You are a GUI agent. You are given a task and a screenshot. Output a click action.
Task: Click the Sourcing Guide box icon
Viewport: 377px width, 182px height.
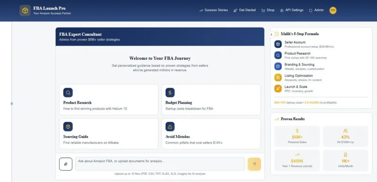68,126
